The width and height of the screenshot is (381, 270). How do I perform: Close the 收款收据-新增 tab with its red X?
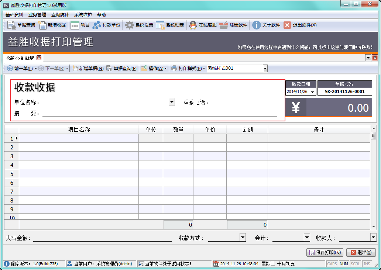39,58
